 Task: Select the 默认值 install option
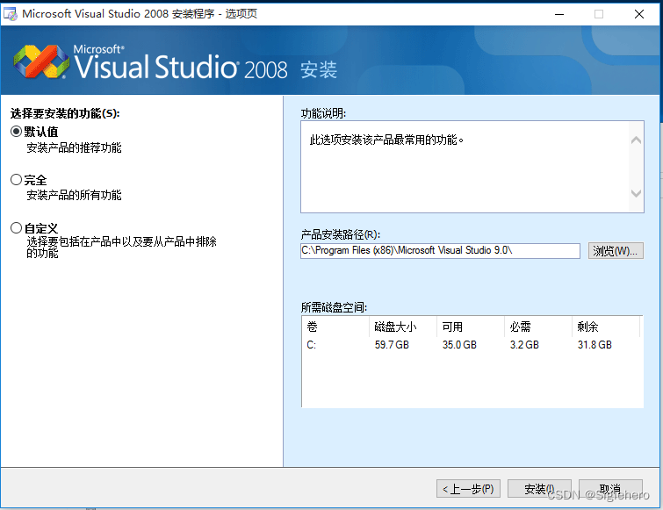tap(17, 132)
